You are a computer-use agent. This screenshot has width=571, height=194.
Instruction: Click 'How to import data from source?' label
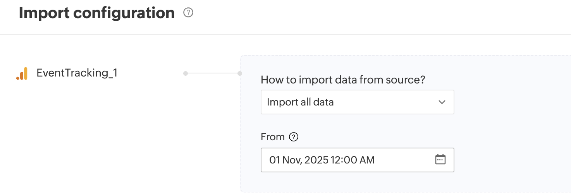point(343,80)
